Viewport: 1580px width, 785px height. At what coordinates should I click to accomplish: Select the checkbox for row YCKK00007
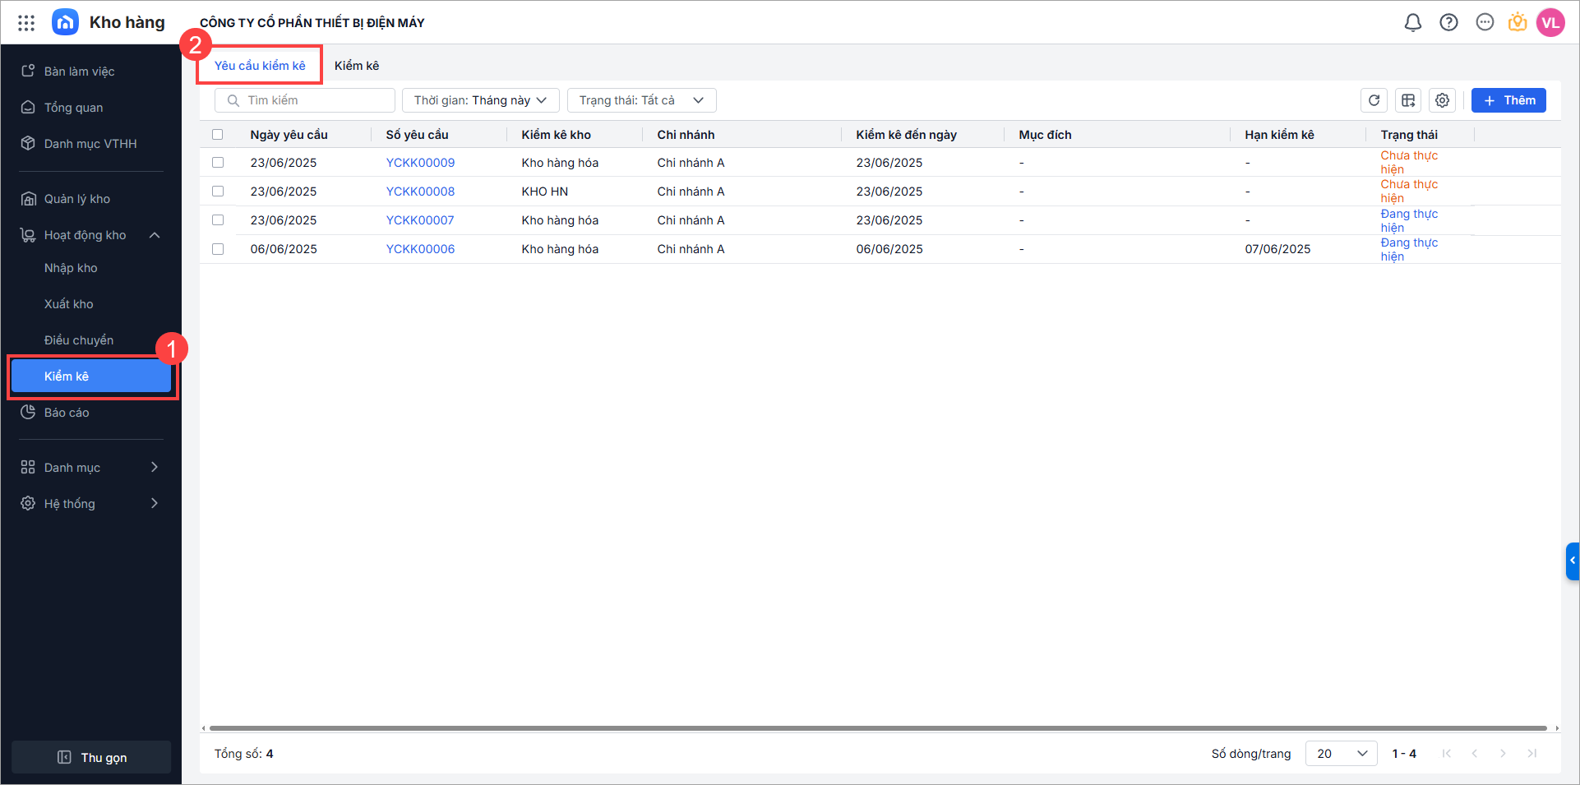click(218, 220)
